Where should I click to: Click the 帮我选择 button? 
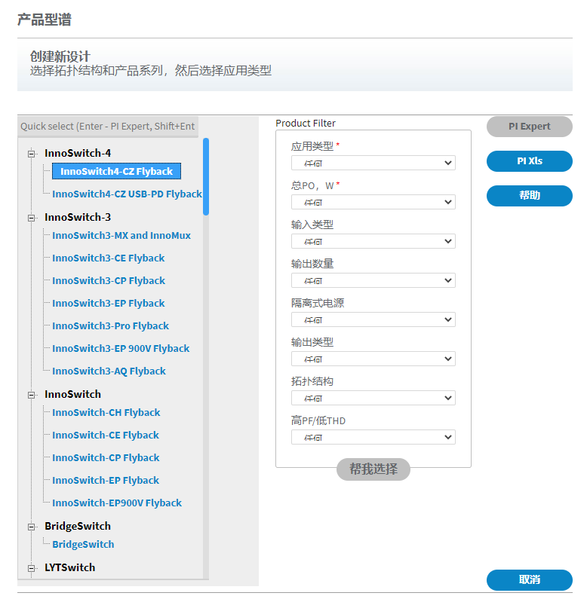coord(373,469)
